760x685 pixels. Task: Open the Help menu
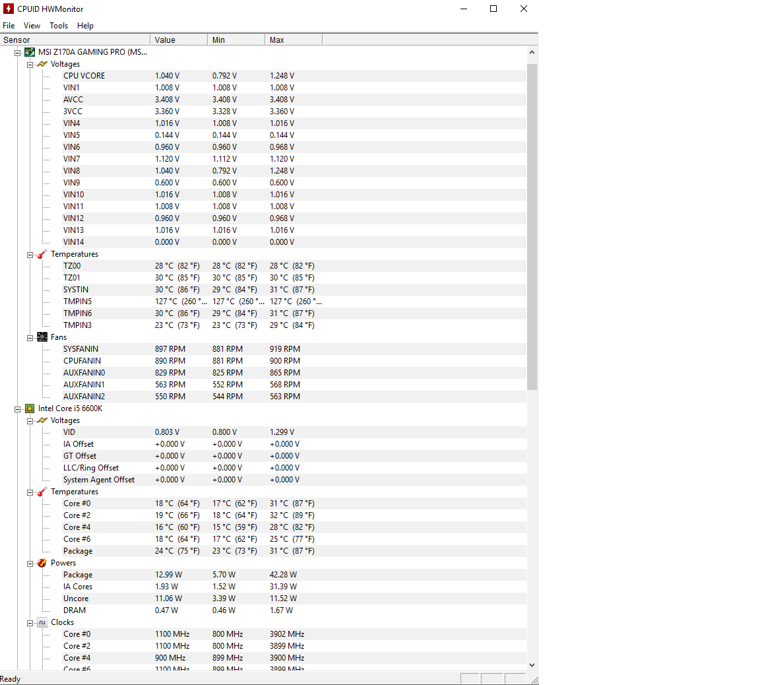coord(85,26)
